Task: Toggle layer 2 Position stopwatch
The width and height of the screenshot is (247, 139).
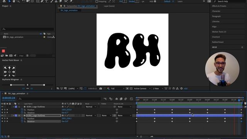Action: click(22, 119)
